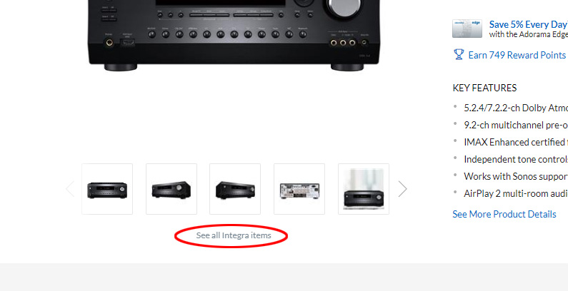Image resolution: width=568 pixels, height=291 pixels.
Task: Pick the angled thumbnail with knob farthest away
Action: tap(235, 189)
